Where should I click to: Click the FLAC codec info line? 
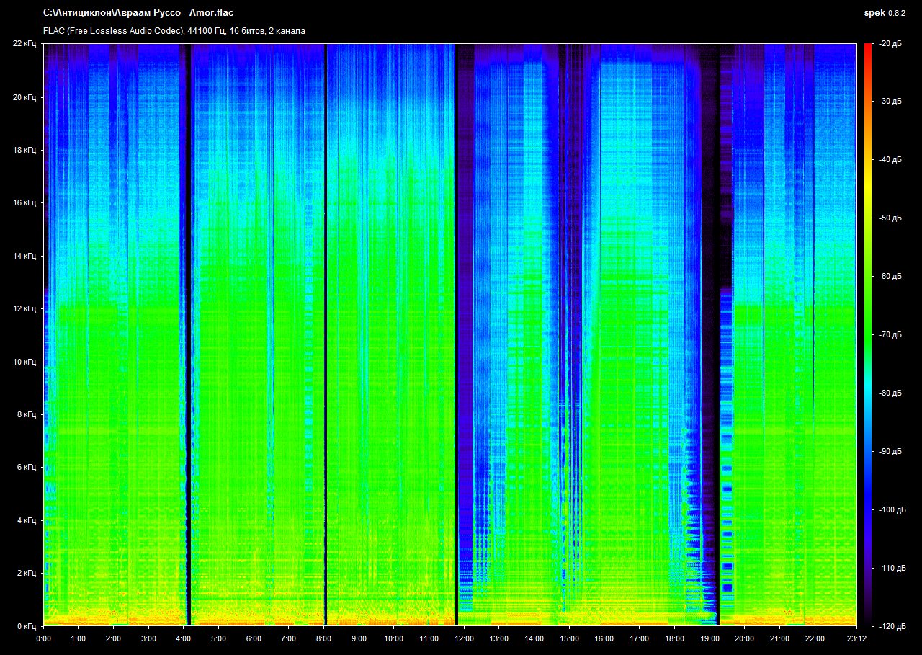[x=174, y=31]
